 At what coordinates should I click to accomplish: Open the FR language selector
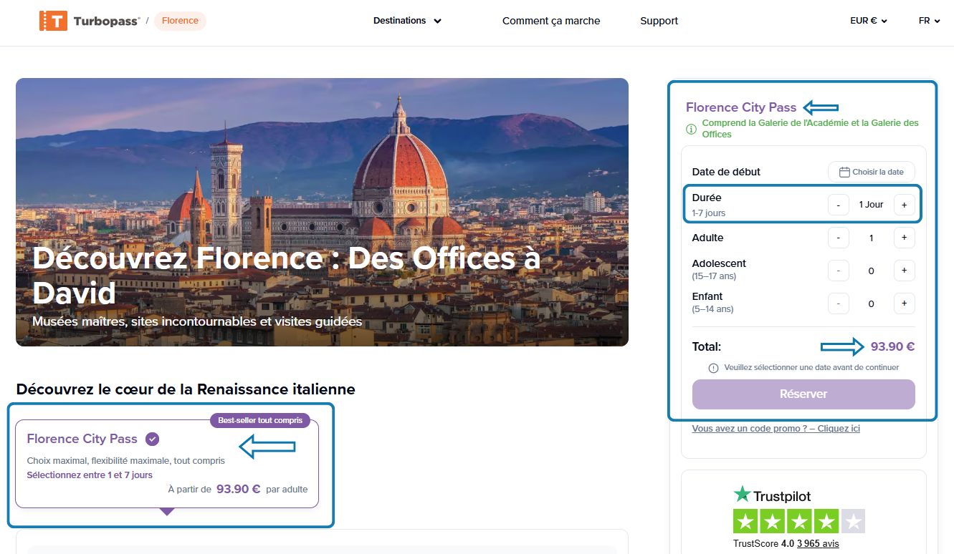(929, 21)
